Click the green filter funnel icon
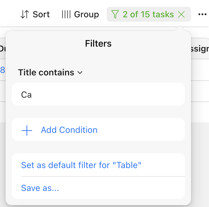Viewport: 209px width, 207px height. [115, 15]
